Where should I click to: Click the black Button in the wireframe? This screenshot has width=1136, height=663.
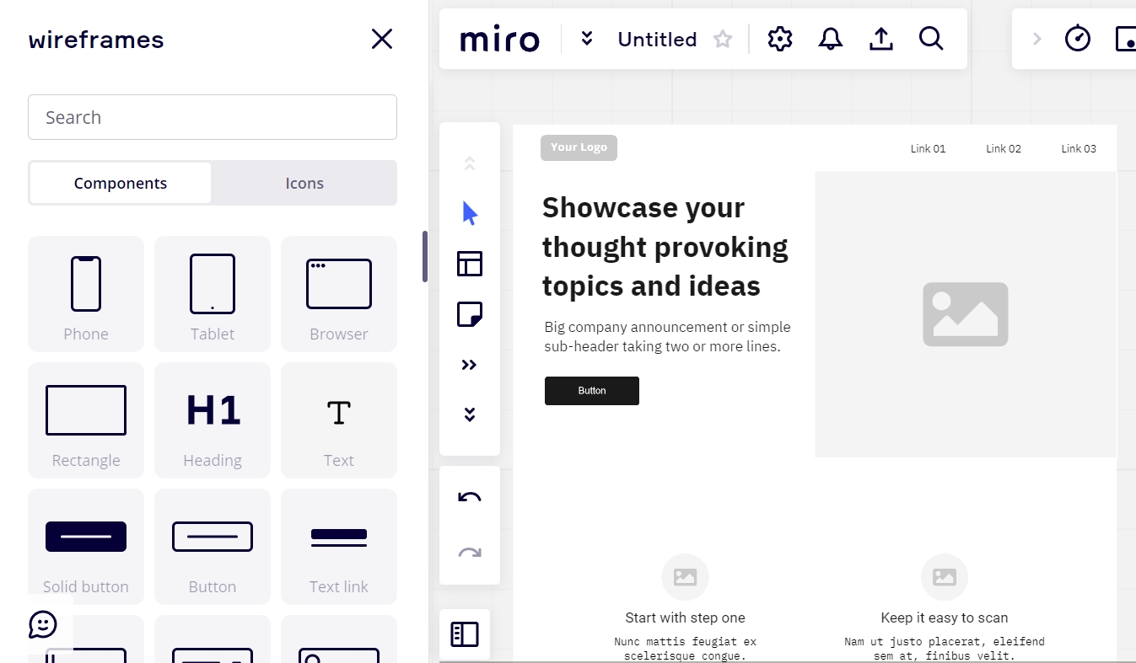(x=592, y=391)
